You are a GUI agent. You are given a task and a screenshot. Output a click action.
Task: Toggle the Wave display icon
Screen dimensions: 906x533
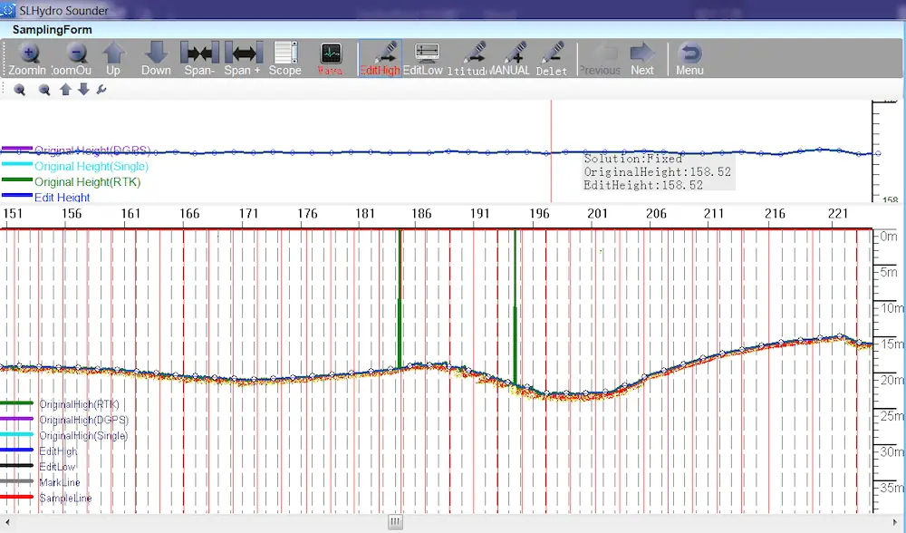pos(331,53)
